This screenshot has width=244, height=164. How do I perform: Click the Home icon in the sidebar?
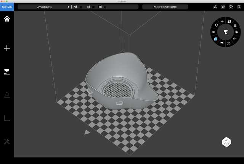click(x=6, y=19)
